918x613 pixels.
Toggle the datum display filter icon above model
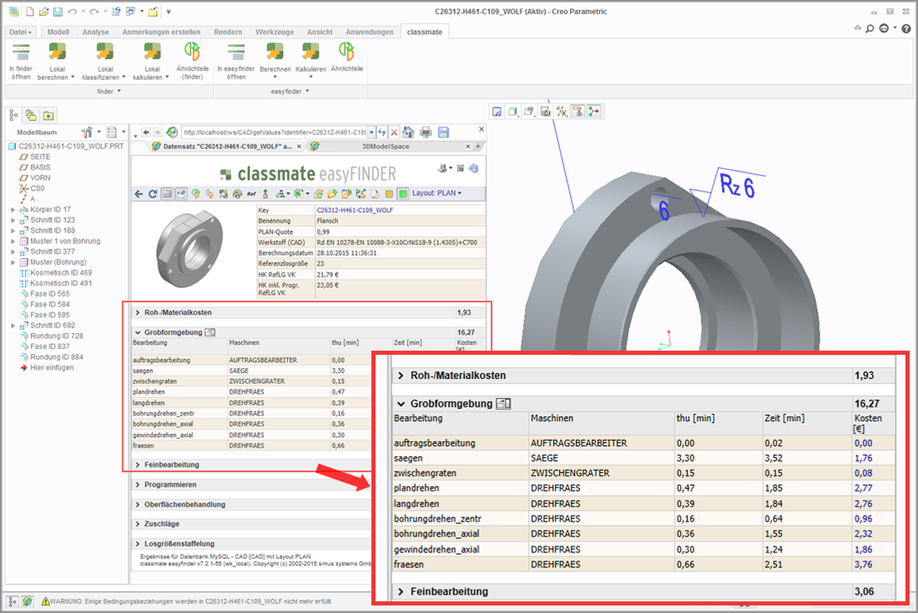coord(561,111)
